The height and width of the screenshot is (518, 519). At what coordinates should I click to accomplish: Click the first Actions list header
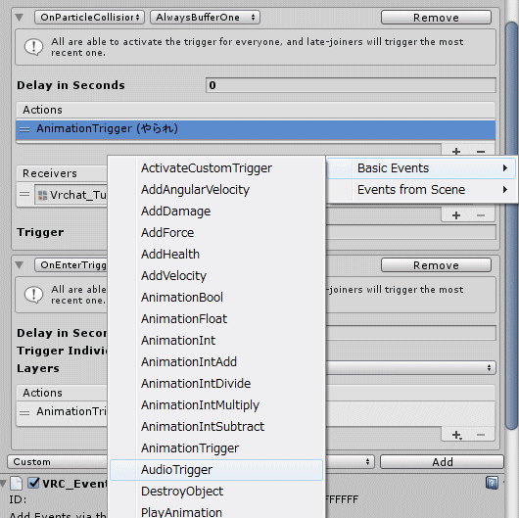pyautogui.click(x=256, y=110)
